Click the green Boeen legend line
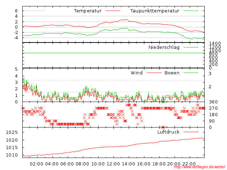 pyautogui.click(x=191, y=73)
